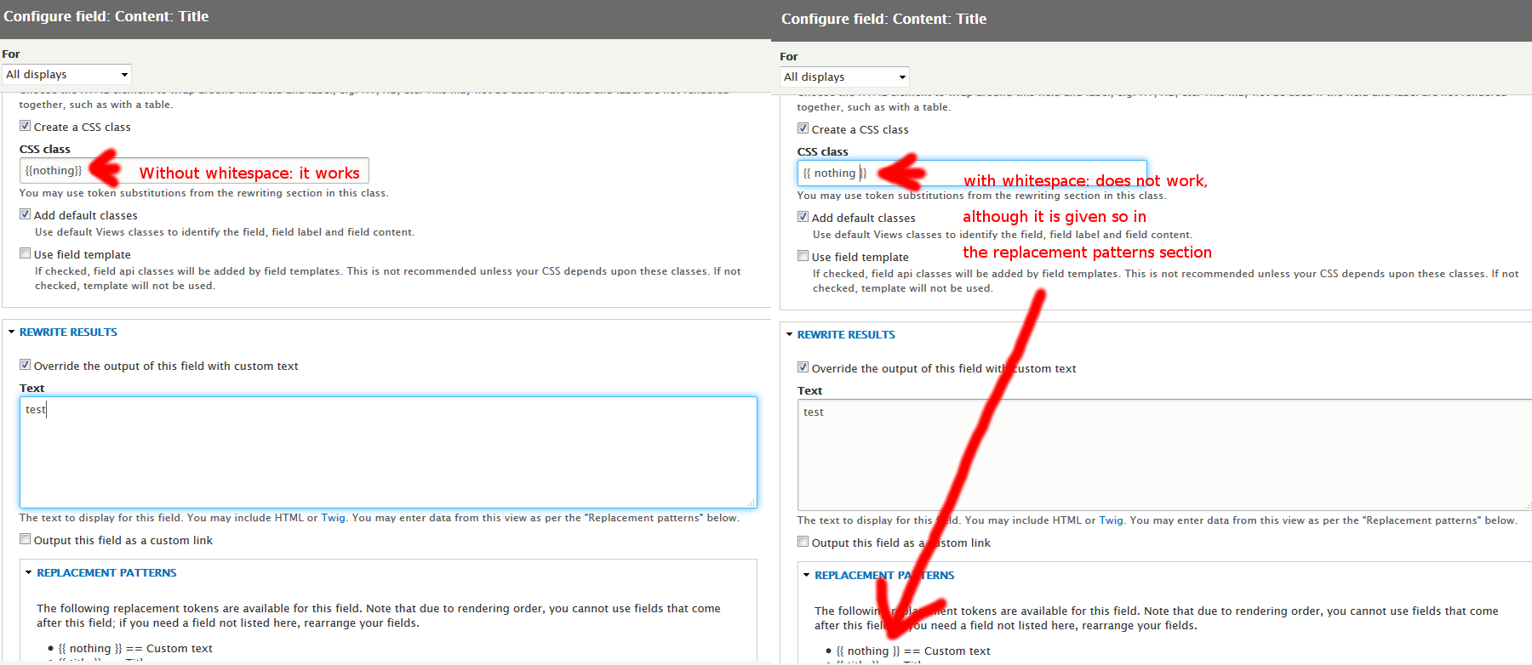Uncheck Add default classes in left panel
The height and width of the screenshot is (665, 1532).
[x=26, y=214]
